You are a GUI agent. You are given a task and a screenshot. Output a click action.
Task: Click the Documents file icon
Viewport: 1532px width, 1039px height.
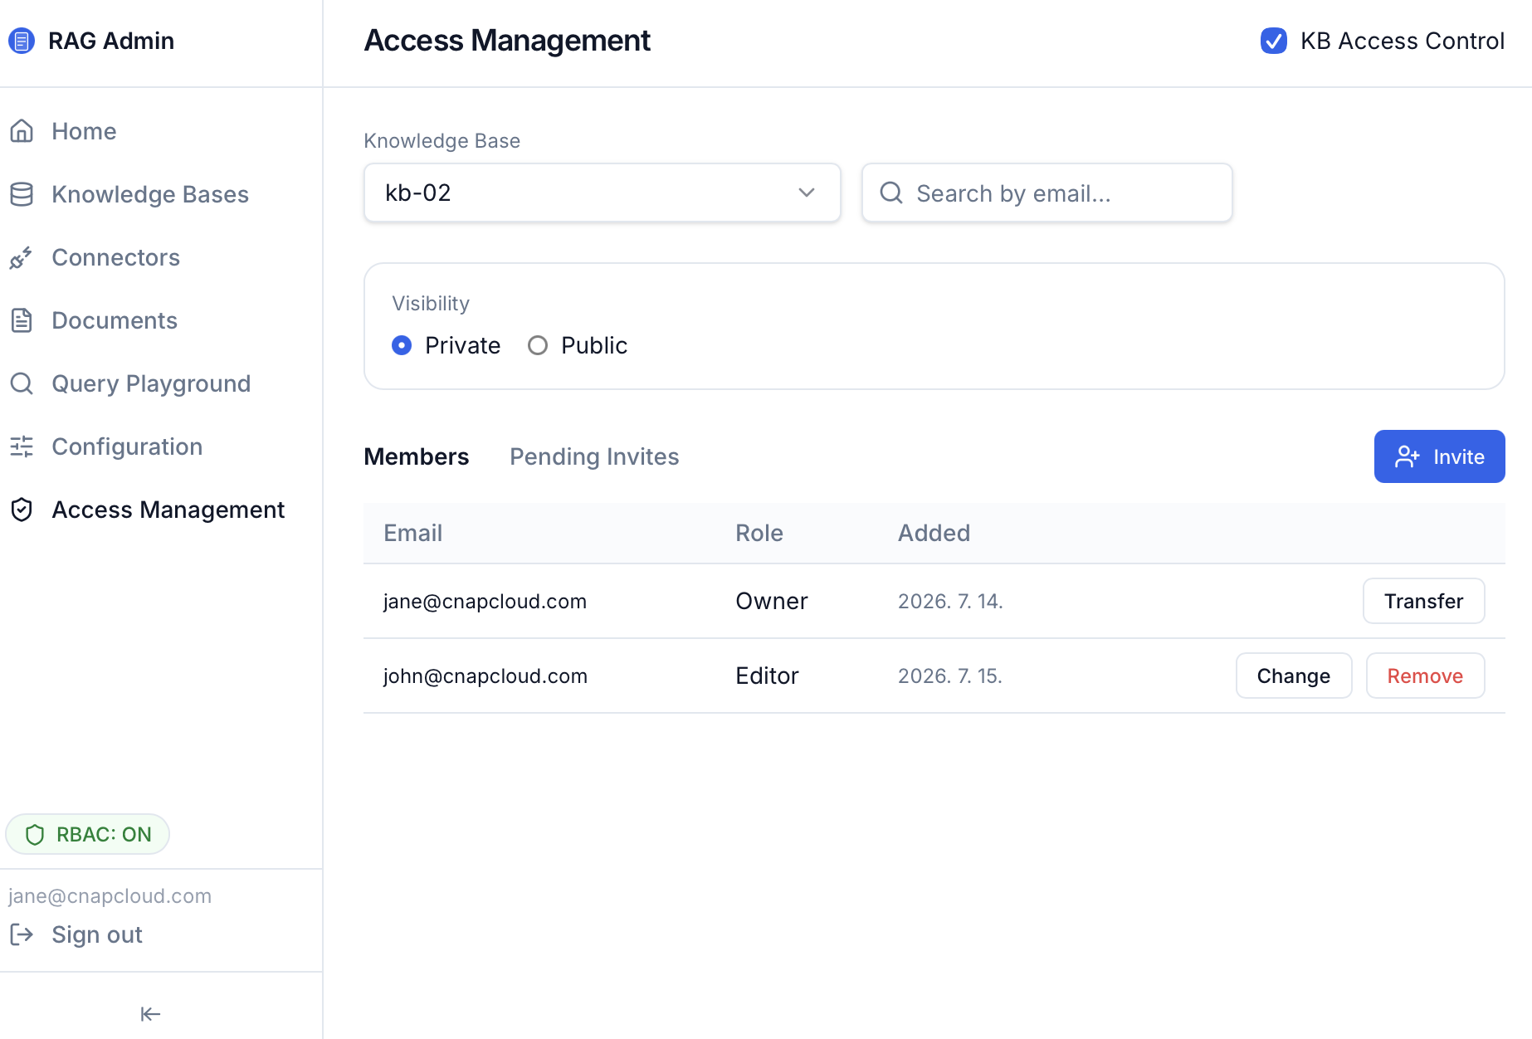pos(22,320)
